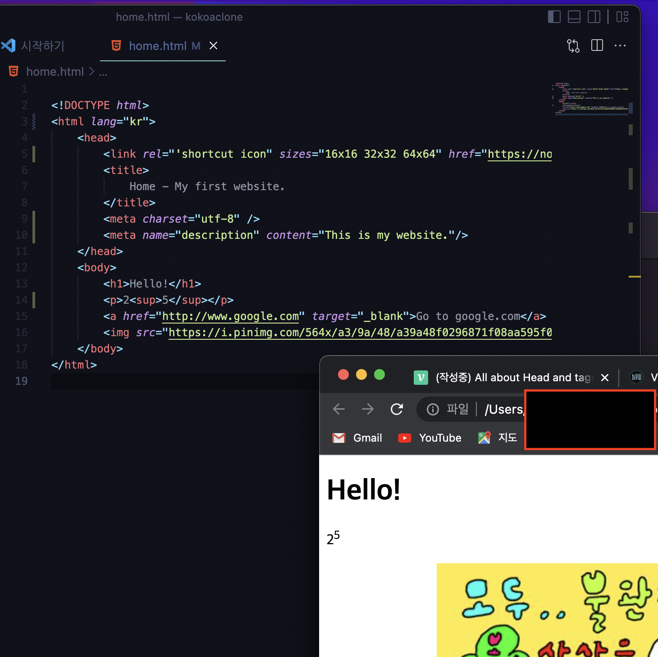Viewport: 658px width, 657px height.
Task: Click home.html in the breadcrumb
Action: click(55, 72)
